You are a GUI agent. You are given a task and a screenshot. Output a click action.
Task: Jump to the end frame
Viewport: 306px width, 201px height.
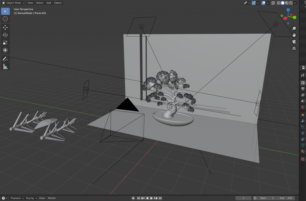click(160, 198)
